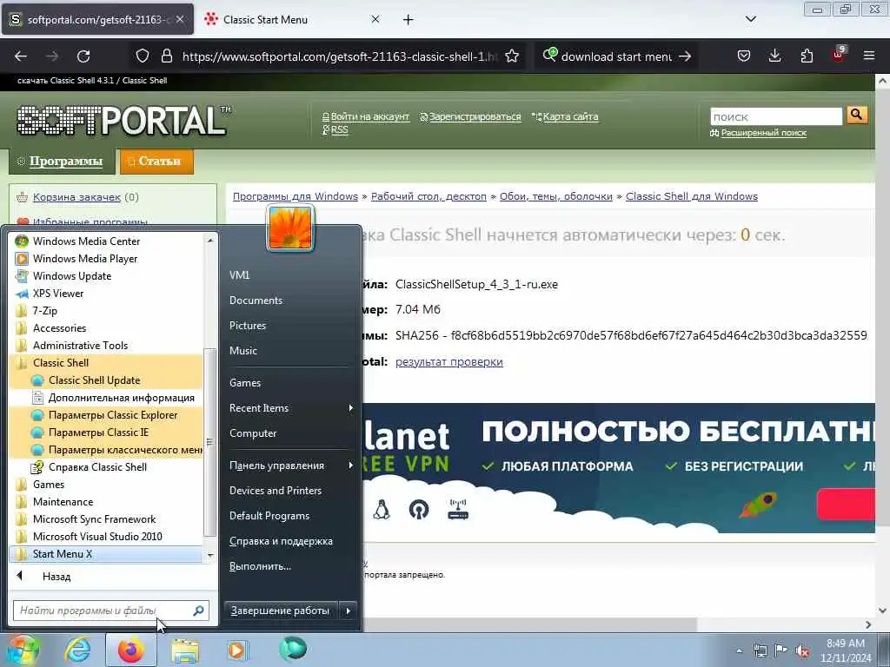Viewport: 890px width, 667px height.
Task: Click the padlock site info icon
Action: click(x=166, y=56)
